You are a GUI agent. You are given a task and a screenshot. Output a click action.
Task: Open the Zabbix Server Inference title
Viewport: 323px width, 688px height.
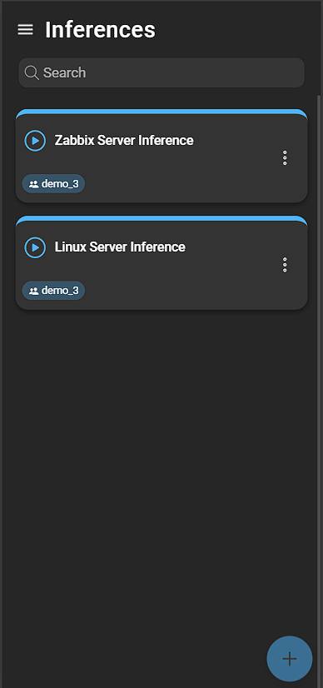point(124,141)
